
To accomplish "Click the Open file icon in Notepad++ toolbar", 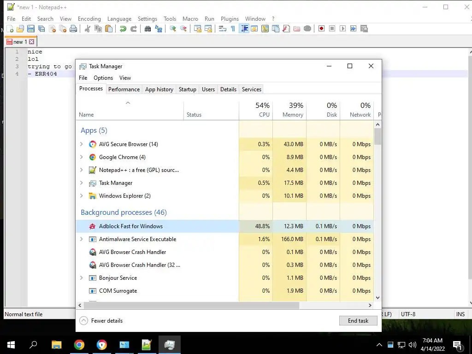I will pyautogui.click(x=20, y=29).
